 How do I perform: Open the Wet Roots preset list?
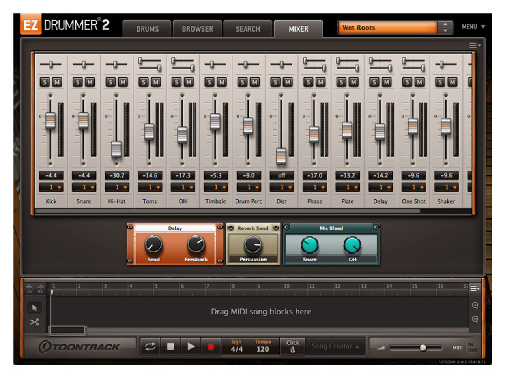(x=387, y=28)
